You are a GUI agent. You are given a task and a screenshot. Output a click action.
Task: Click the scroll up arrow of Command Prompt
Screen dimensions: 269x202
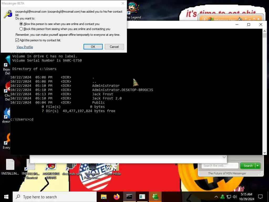[265, 31]
